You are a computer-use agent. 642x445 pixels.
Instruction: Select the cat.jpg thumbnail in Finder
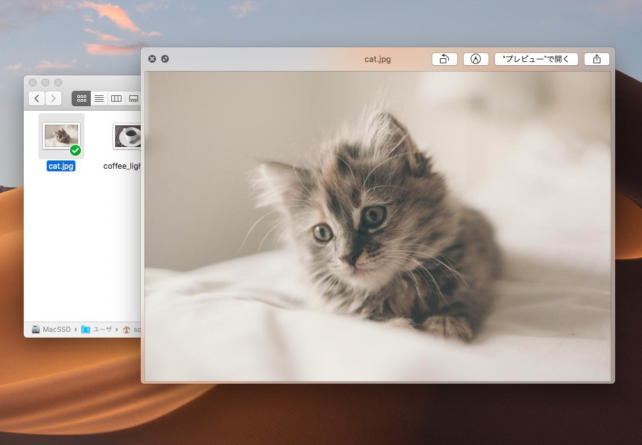click(x=61, y=136)
